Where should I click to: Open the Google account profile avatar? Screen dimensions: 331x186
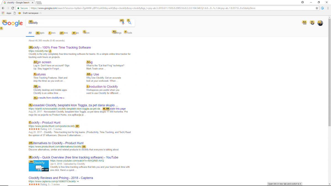pos(320,23)
